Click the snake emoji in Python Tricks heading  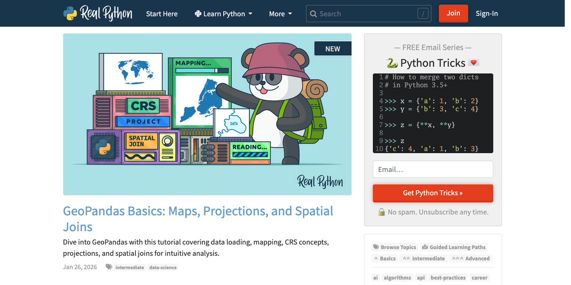[x=393, y=63]
